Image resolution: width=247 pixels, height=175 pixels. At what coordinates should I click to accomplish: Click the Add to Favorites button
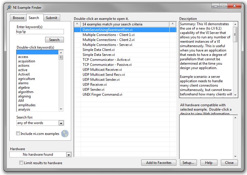pos(159,163)
